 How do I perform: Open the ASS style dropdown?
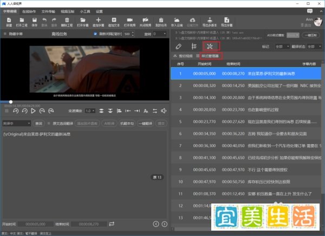click(292, 35)
